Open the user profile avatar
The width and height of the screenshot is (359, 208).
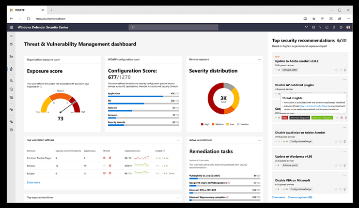pos(348,27)
